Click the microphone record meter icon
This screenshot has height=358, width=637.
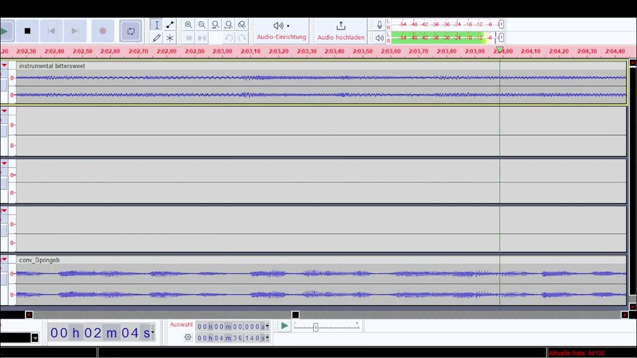pyautogui.click(x=380, y=25)
